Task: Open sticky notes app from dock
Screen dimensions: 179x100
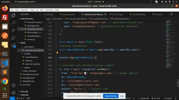Action: pyautogui.click(x=5, y=45)
